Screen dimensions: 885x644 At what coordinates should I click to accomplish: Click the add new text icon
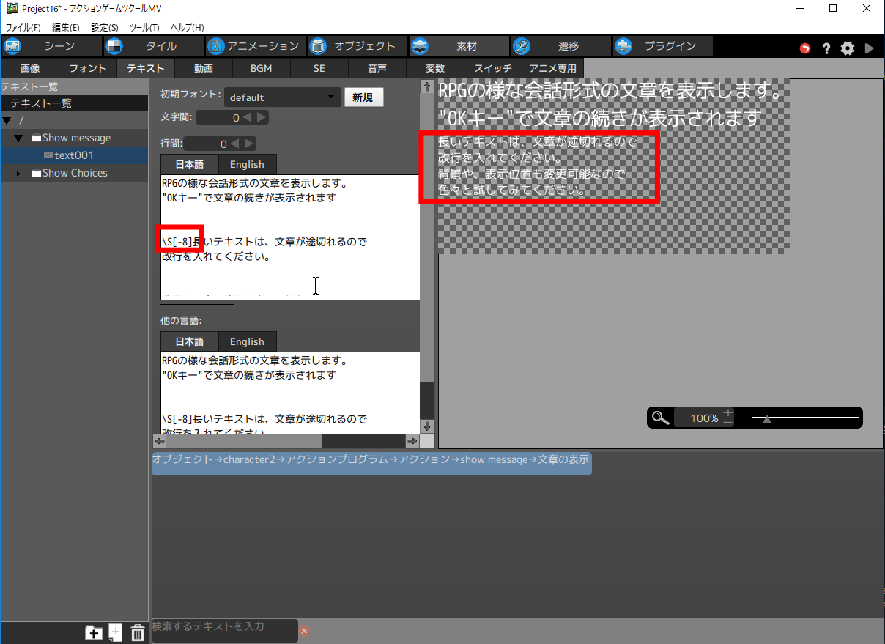coord(116,633)
